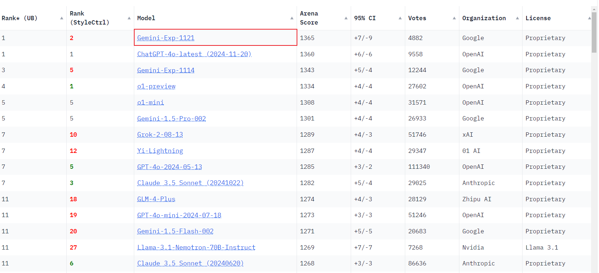Sort by Votes using arrow icon

click(x=454, y=18)
